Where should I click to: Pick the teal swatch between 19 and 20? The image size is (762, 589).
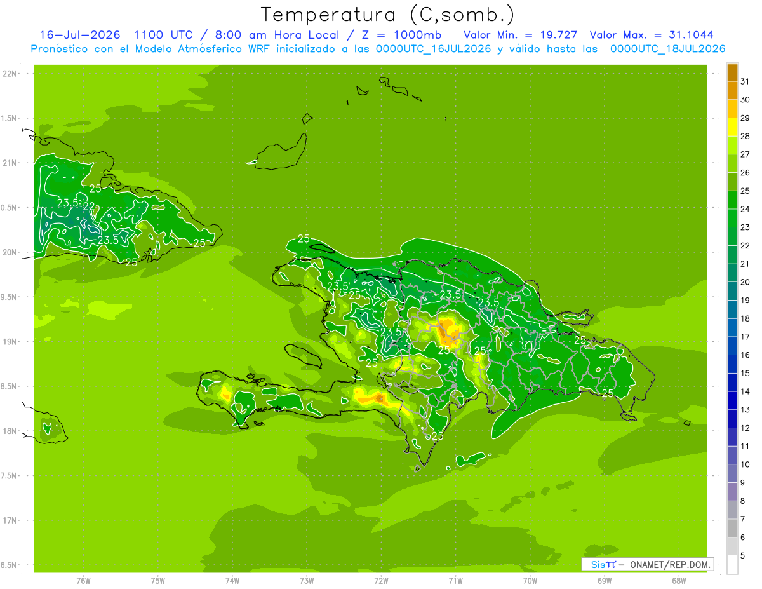click(x=732, y=291)
